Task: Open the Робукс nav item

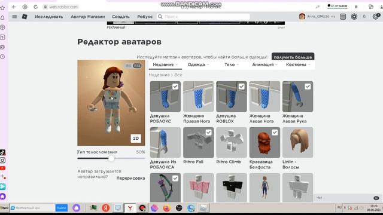Action: click(x=145, y=17)
